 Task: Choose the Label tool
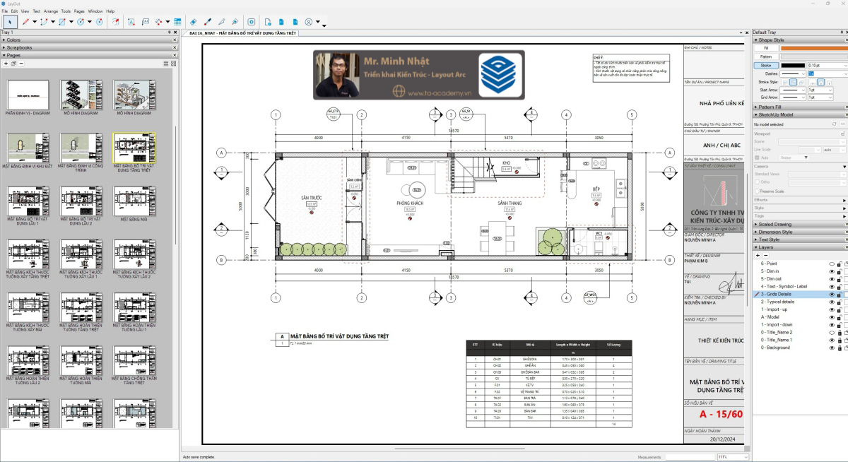point(144,22)
